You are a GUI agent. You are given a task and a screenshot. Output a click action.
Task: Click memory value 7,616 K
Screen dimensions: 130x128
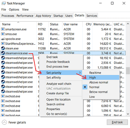click(106, 101)
